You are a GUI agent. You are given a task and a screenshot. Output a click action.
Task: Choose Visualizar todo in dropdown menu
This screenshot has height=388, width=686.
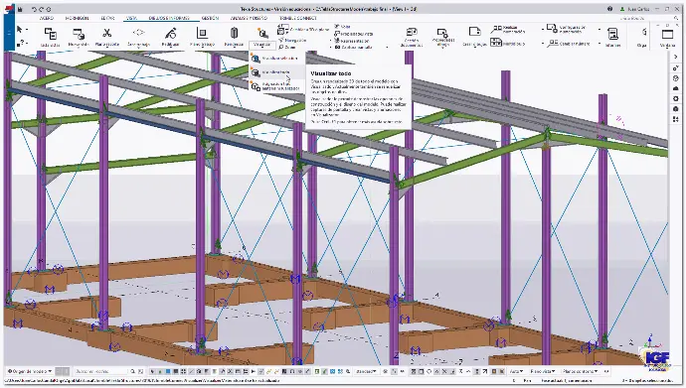276,72
